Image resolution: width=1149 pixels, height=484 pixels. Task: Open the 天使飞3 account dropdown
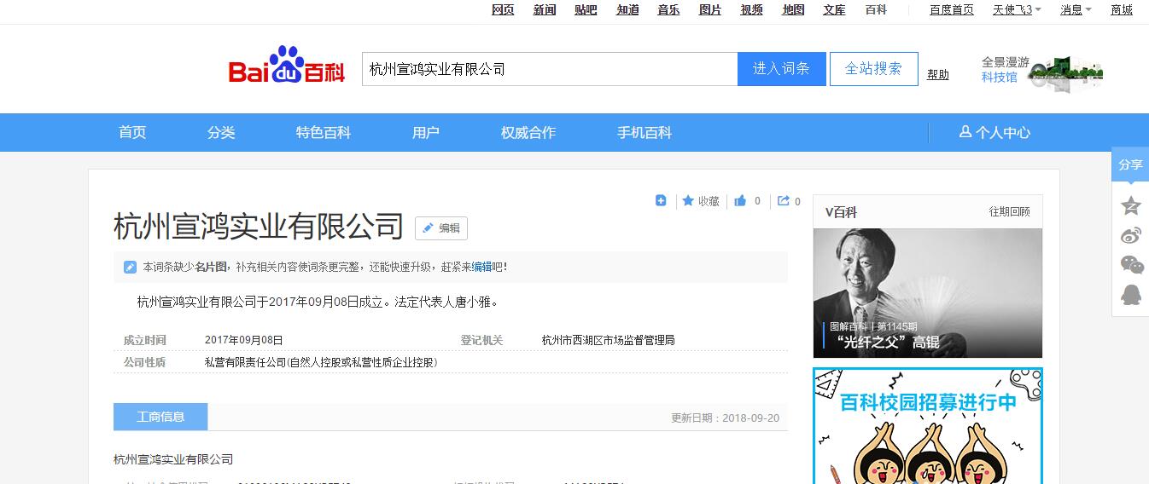coord(1017,10)
